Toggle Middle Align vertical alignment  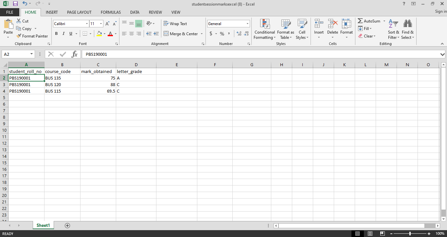132,23
